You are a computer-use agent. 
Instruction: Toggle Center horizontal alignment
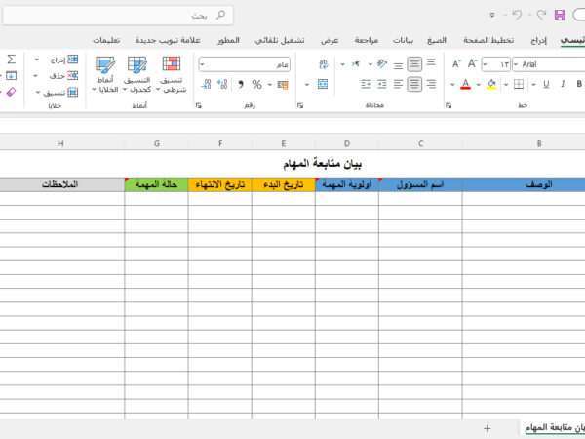[414, 84]
